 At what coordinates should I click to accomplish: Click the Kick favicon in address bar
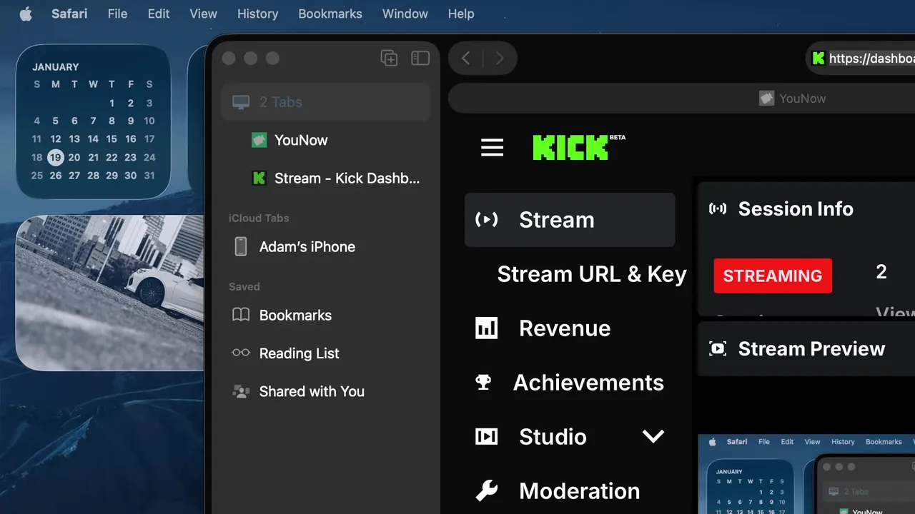(819, 59)
